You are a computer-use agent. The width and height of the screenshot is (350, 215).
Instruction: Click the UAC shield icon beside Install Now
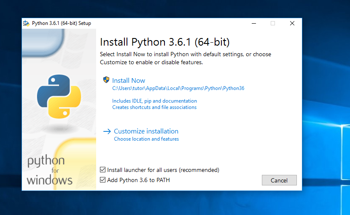(106, 80)
